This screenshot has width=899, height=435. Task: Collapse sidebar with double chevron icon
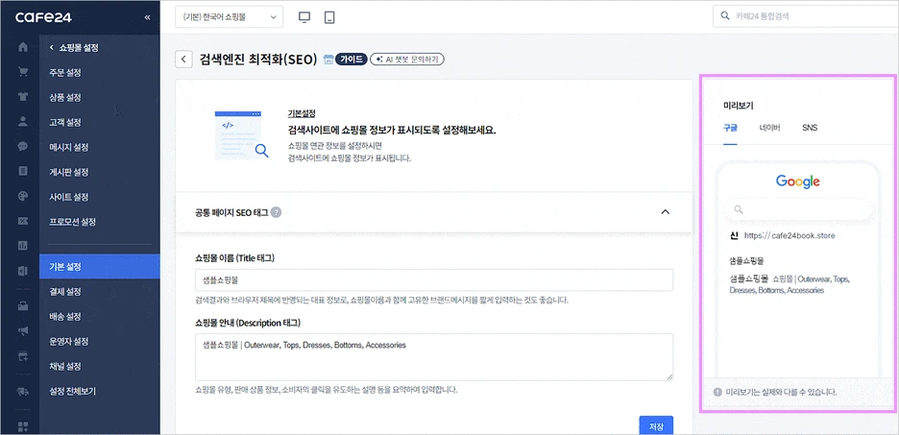(147, 17)
